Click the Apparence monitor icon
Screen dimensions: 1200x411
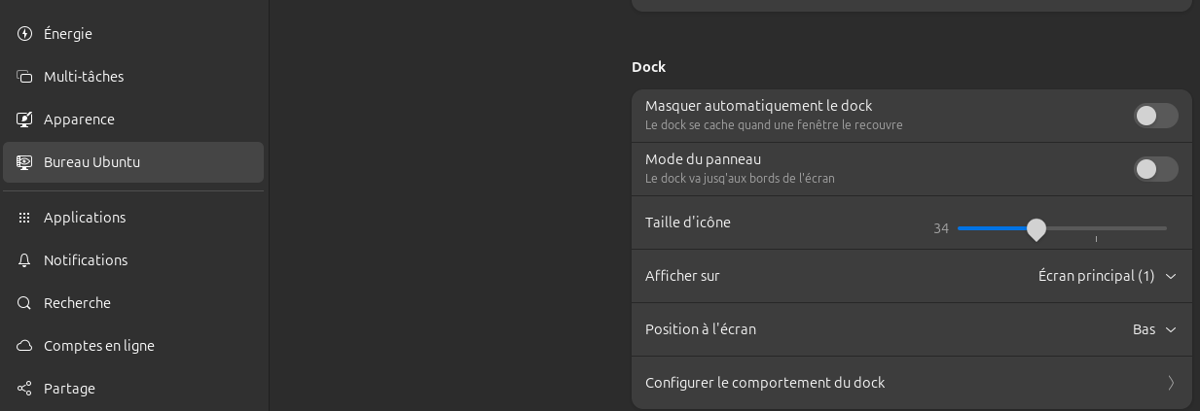click(x=24, y=120)
